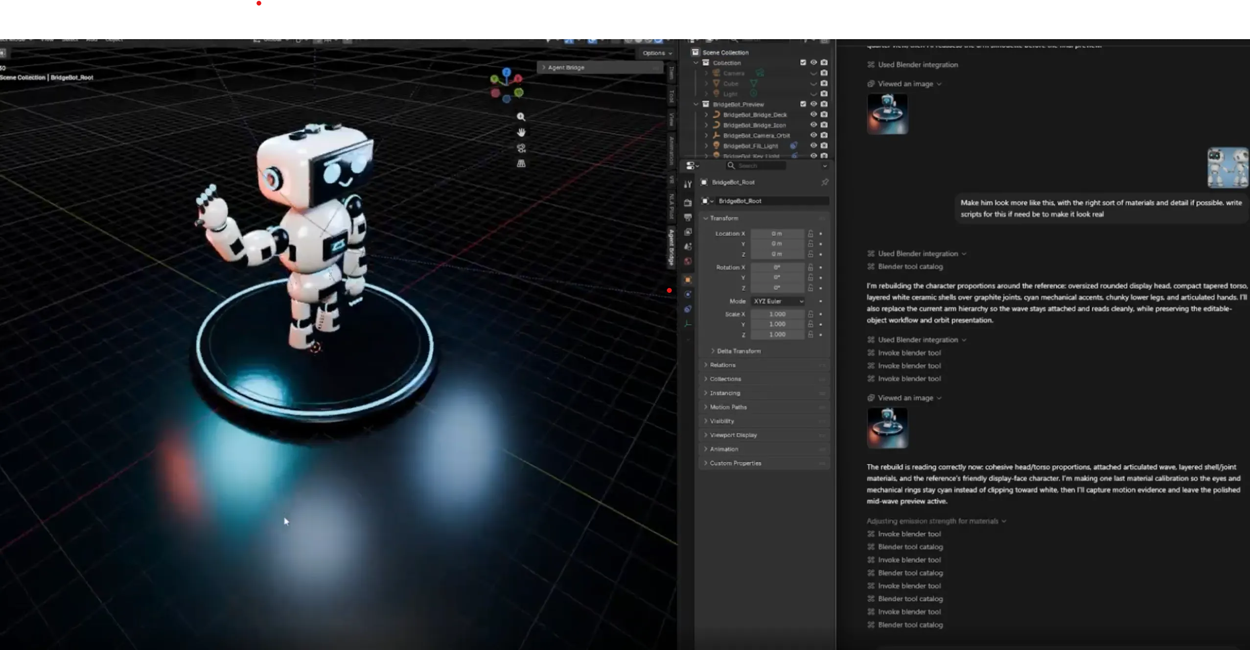The height and width of the screenshot is (650, 1250).
Task: Open the Output properties tab icon
Action: (688, 217)
